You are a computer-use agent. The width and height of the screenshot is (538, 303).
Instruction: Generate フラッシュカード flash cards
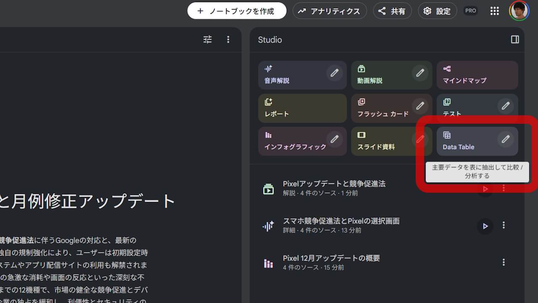pyautogui.click(x=380, y=114)
